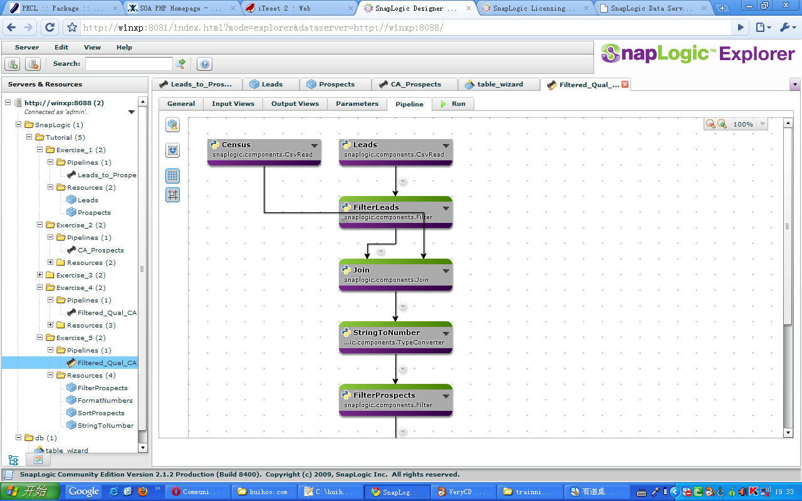Select the SortProspects resource in tree
802x501 pixels.
pyautogui.click(x=100, y=413)
